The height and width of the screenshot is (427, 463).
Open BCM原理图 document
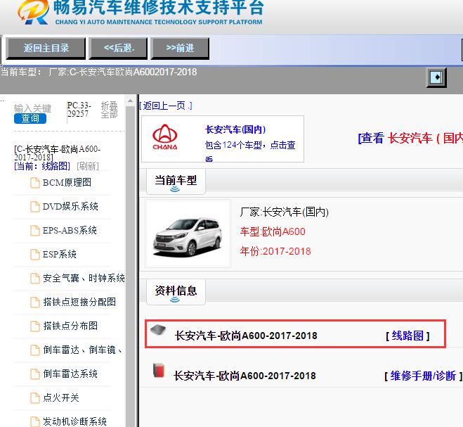coord(67,182)
